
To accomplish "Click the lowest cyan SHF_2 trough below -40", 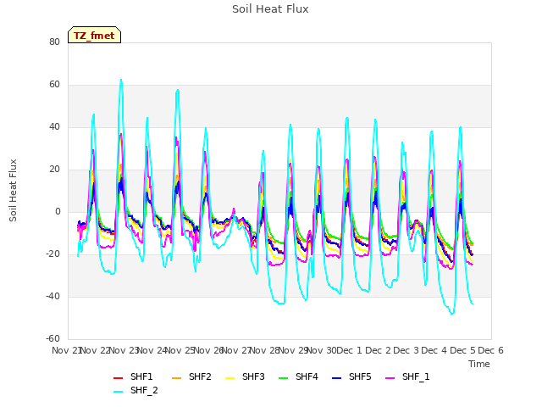I will point(452,313).
